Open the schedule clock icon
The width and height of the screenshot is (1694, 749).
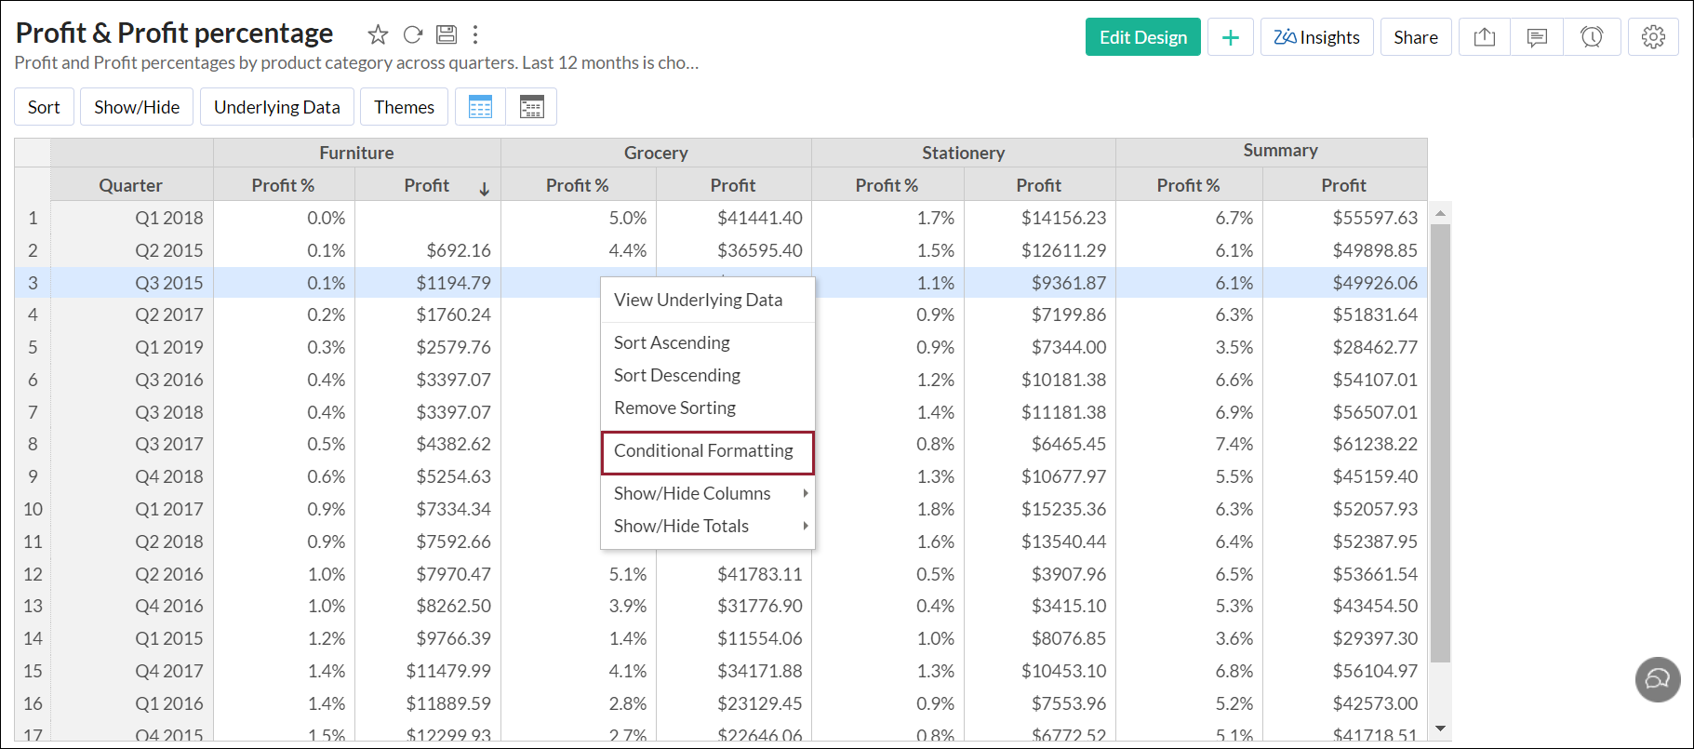click(1592, 37)
